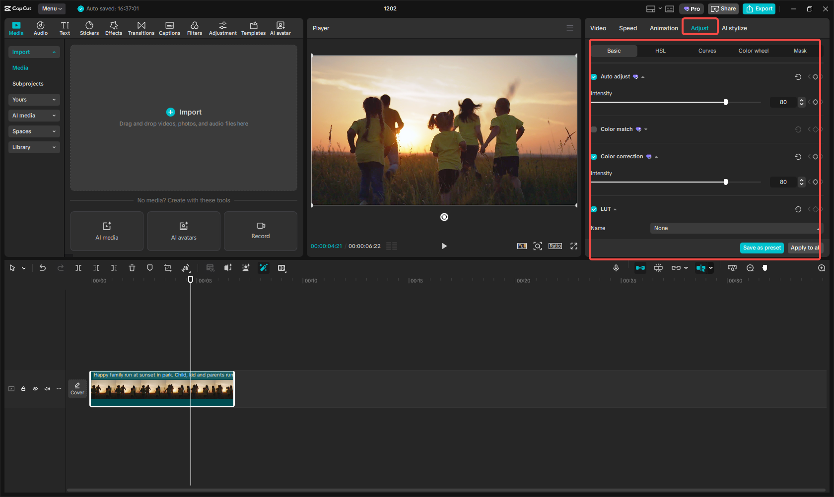
Task: Toggle track visibility with the eye icon
Action: [x=35, y=389]
